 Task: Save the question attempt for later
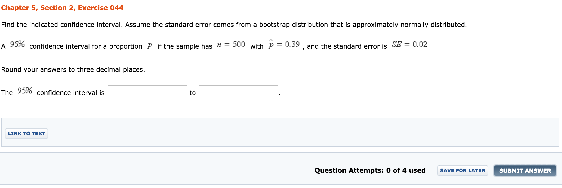tap(462, 170)
